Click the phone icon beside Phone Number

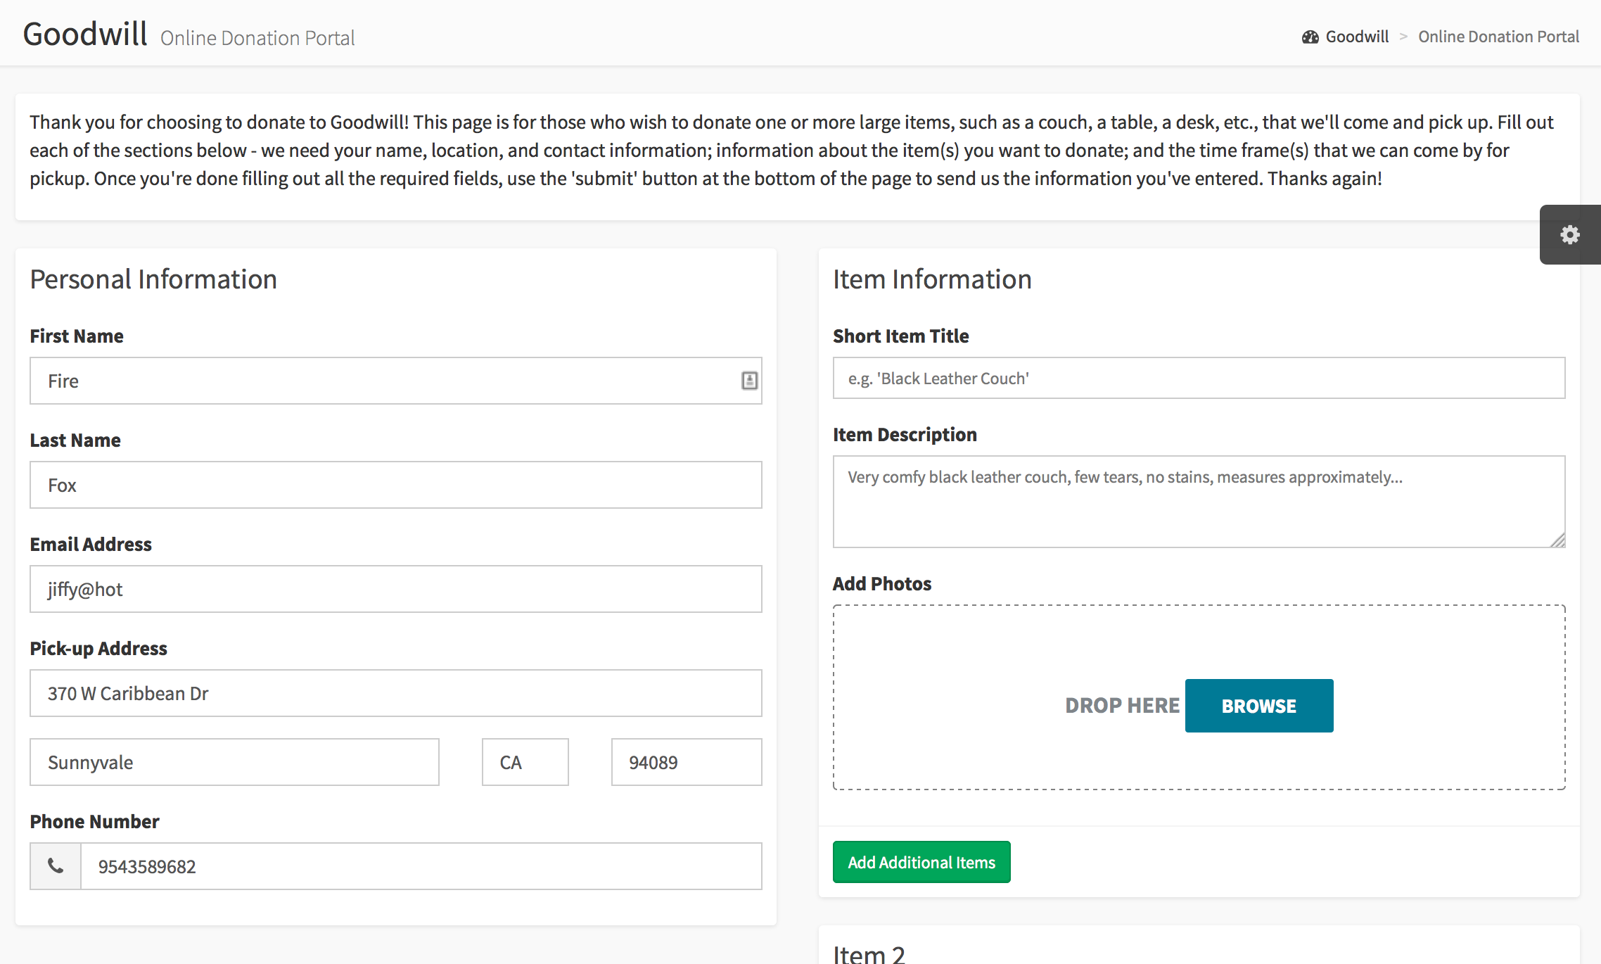56,866
